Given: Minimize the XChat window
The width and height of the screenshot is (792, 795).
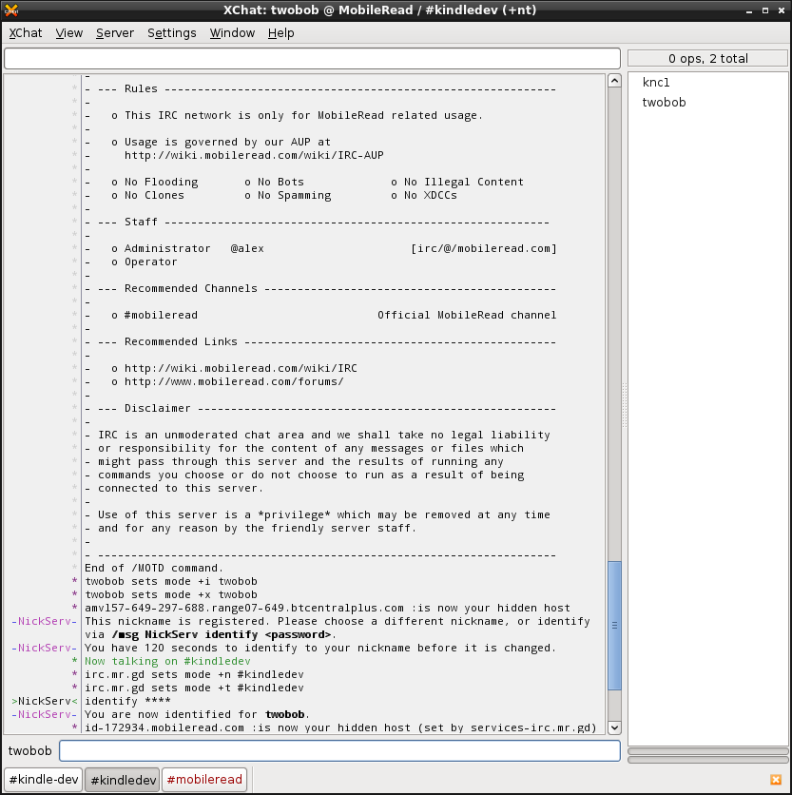Looking at the screenshot, I should [749, 10].
